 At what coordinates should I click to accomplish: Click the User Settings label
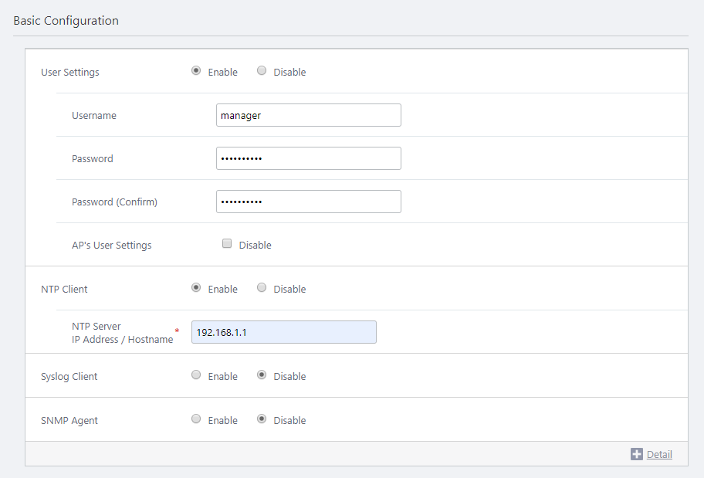click(x=70, y=73)
